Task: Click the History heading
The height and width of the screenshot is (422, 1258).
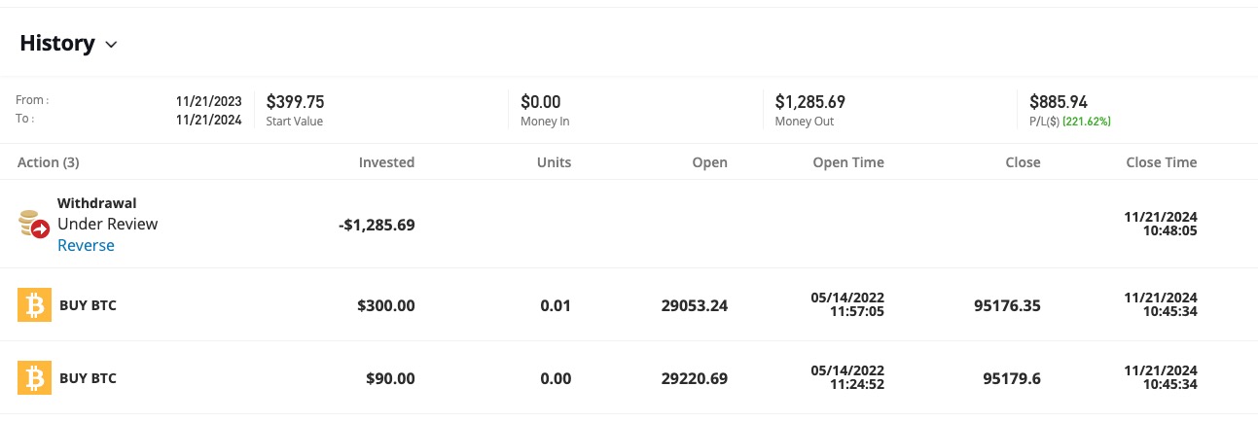Action: pos(57,43)
